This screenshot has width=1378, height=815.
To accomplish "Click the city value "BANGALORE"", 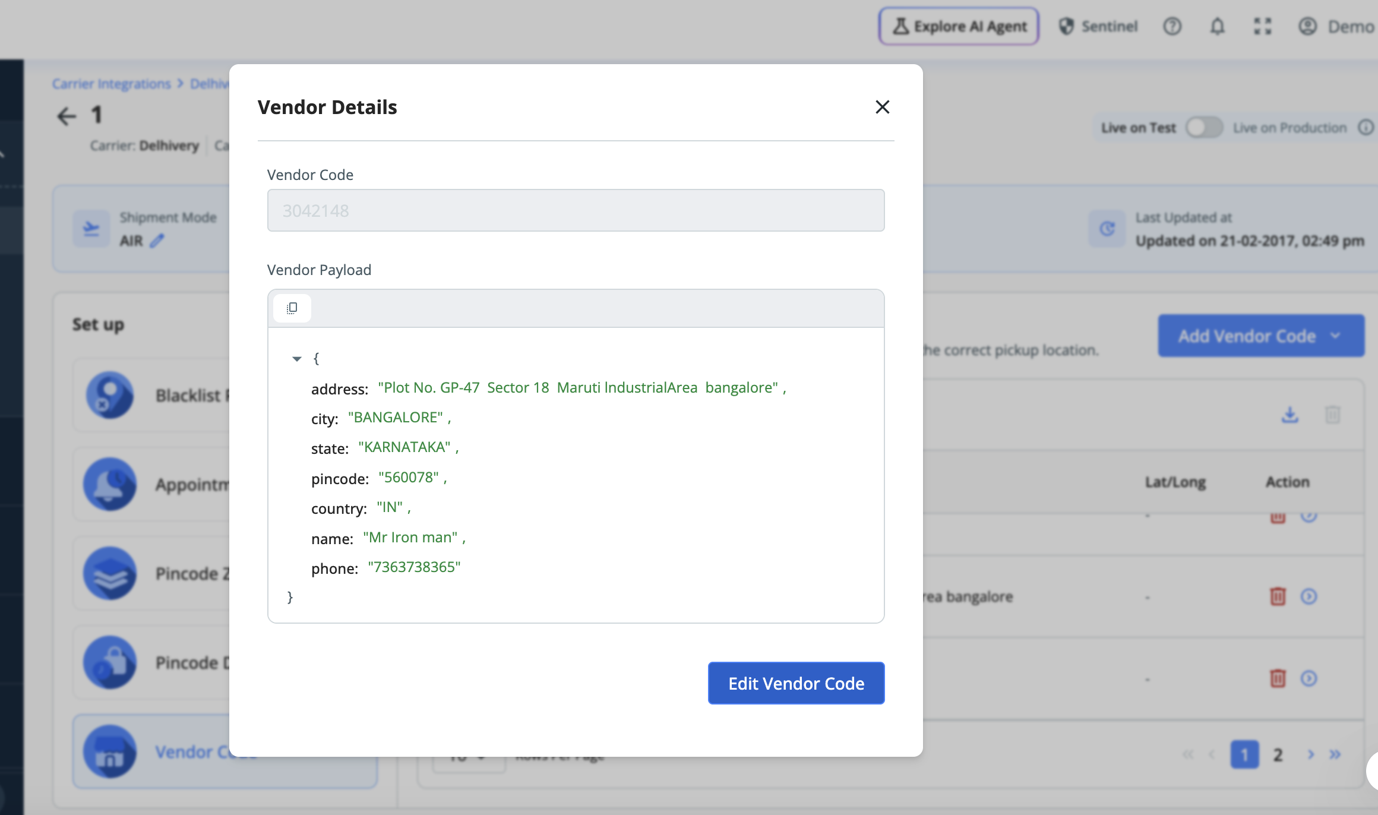I will (396, 418).
